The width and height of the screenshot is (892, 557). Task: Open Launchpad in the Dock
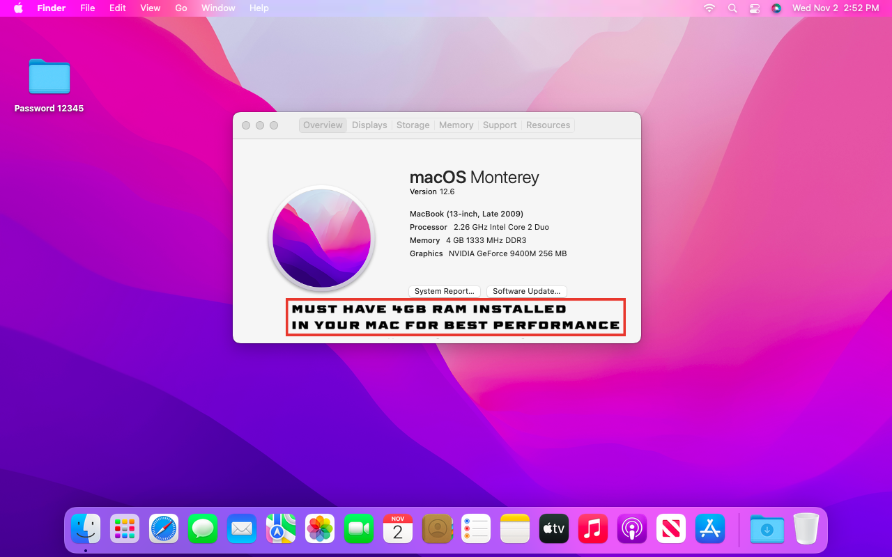pyautogui.click(x=125, y=529)
